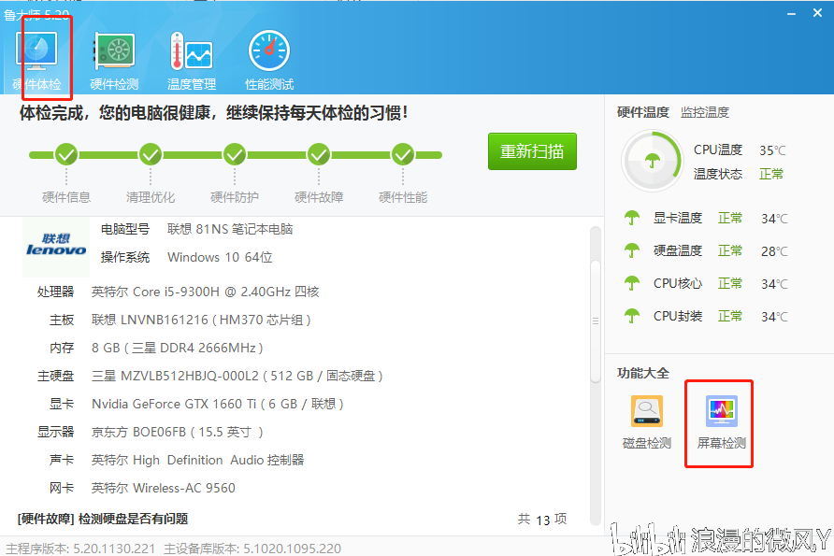Click the Windows 10 64位 operating system text
The height and width of the screenshot is (556, 834).
pyautogui.click(x=220, y=257)
